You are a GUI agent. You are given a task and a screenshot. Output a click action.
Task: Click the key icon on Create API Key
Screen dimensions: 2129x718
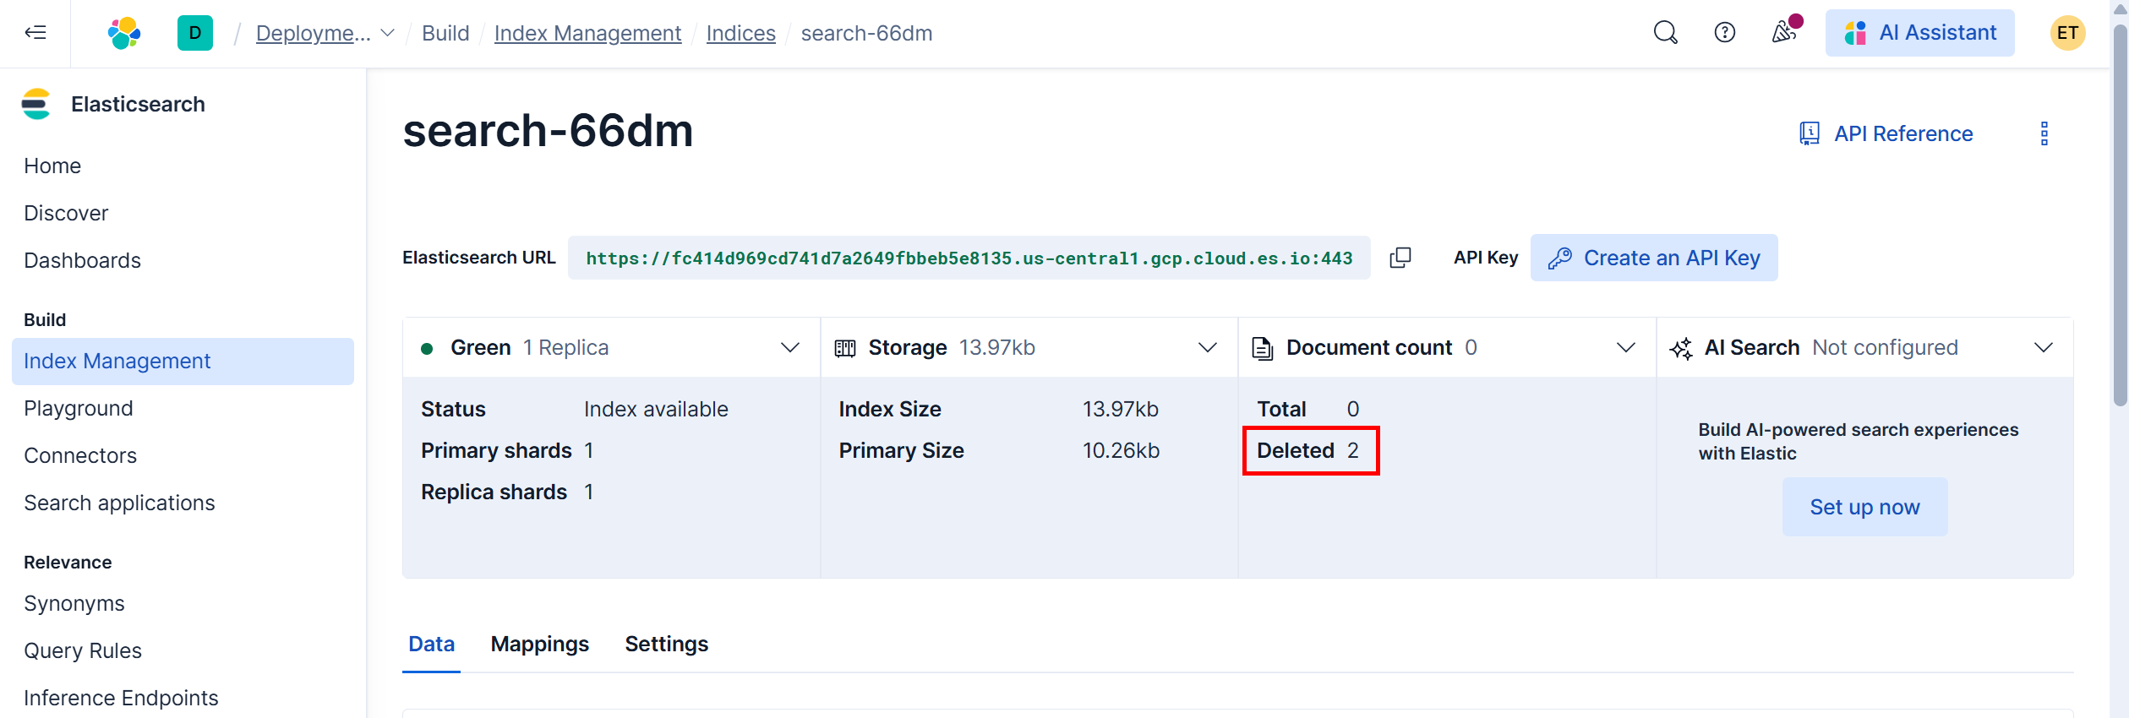point(1559,258)
